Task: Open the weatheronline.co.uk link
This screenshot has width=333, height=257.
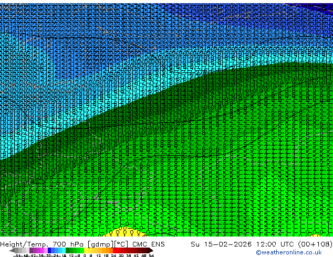Action: tap(289, 252)
